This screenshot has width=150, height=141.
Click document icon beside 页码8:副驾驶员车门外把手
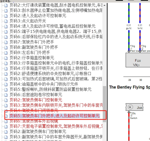tap(6, 47)
